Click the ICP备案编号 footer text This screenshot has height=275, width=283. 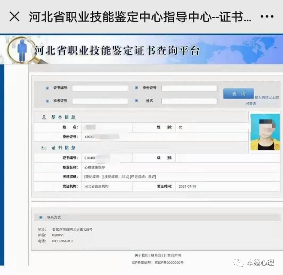point(157,263)
